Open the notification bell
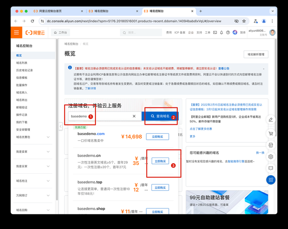 point(222,33)
